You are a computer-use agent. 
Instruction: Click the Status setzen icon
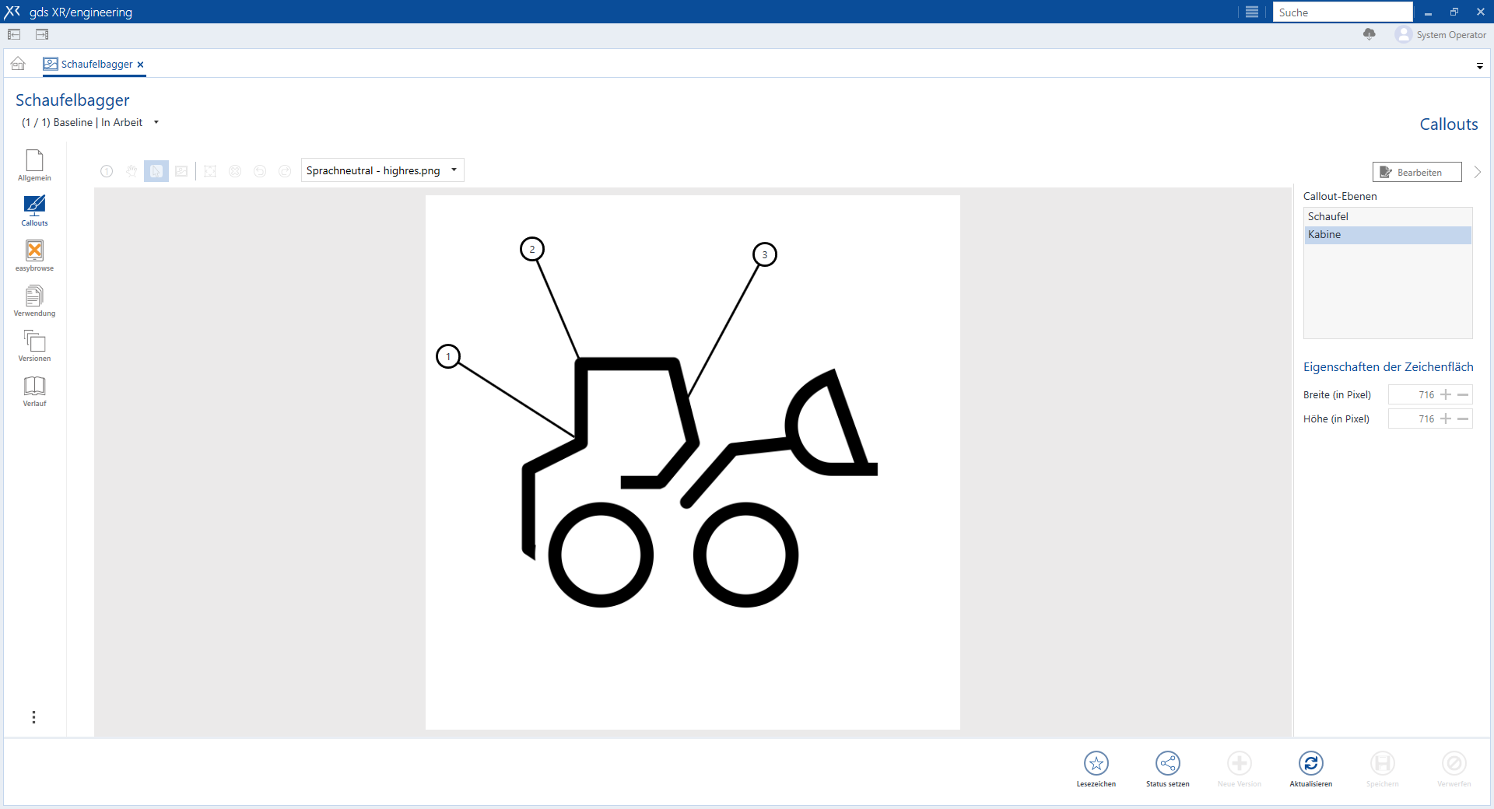point(1167,764)
